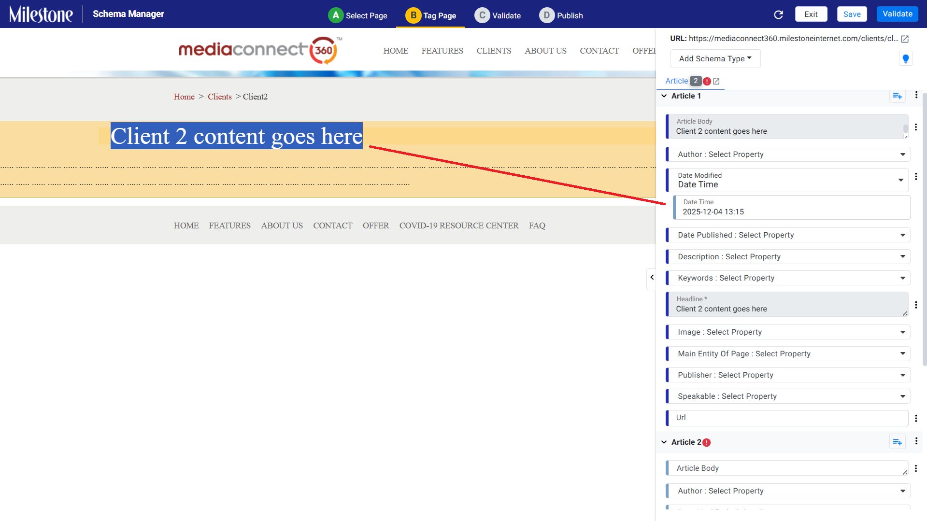
Task: Switch to Tag Page step
Action: pyautogui.click(x=430, y=15)
